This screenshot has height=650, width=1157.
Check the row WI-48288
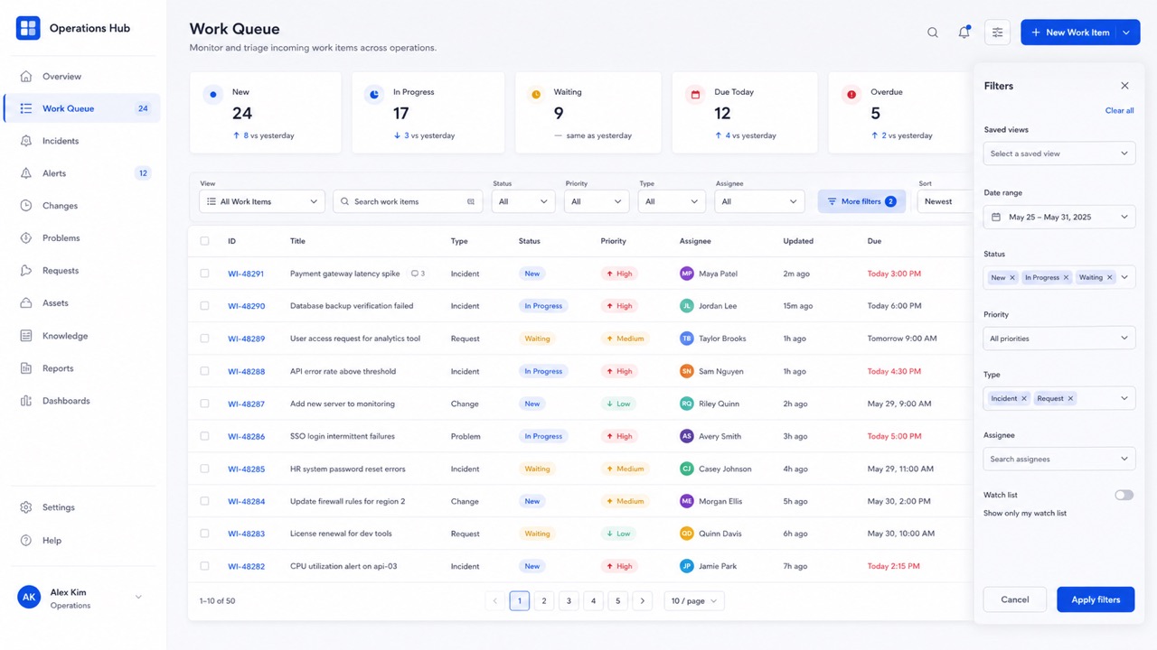204,371
